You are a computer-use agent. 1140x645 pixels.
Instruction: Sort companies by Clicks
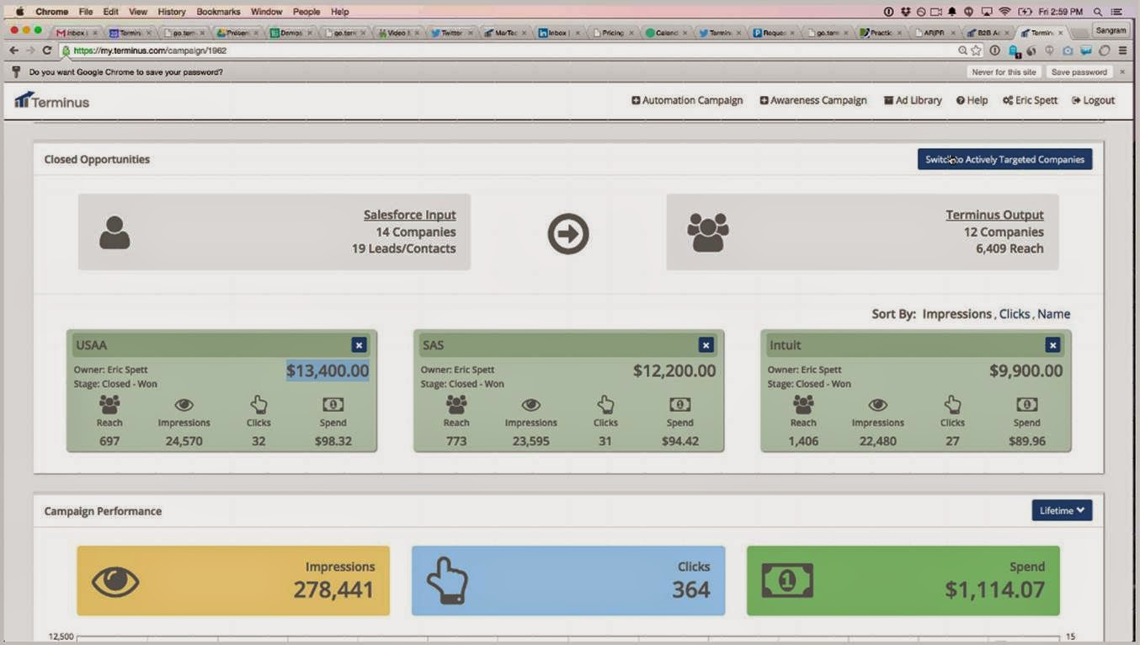click(x=1014, y=314)
